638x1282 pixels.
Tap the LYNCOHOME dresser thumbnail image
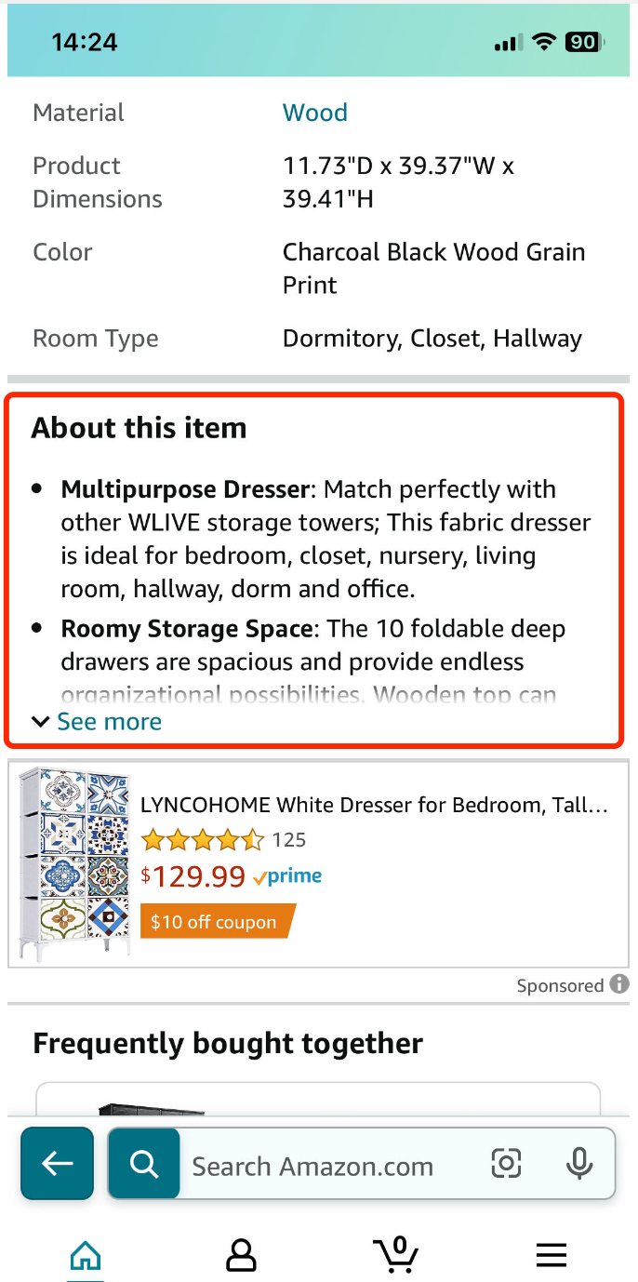(x=74, y=864)
